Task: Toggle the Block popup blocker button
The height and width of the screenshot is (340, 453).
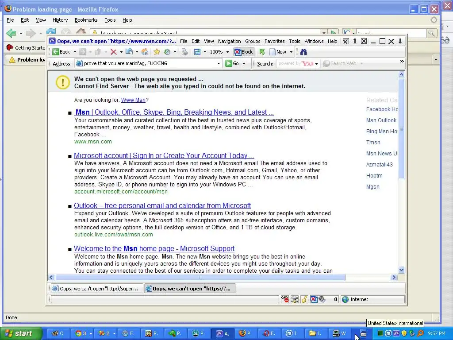Action: pos(244,52)
